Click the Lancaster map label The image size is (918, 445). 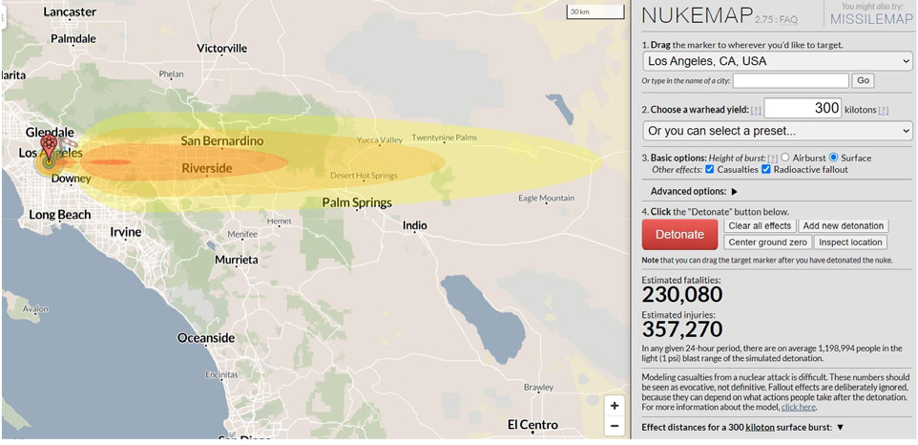pos(70,11)
